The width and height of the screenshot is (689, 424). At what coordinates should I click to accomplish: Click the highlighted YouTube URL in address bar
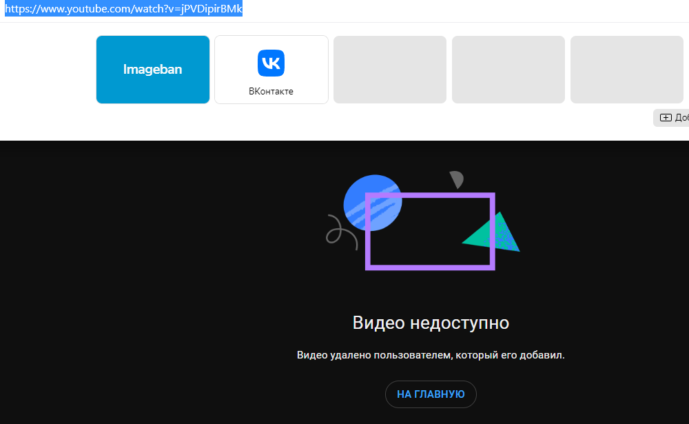(124, 10)
